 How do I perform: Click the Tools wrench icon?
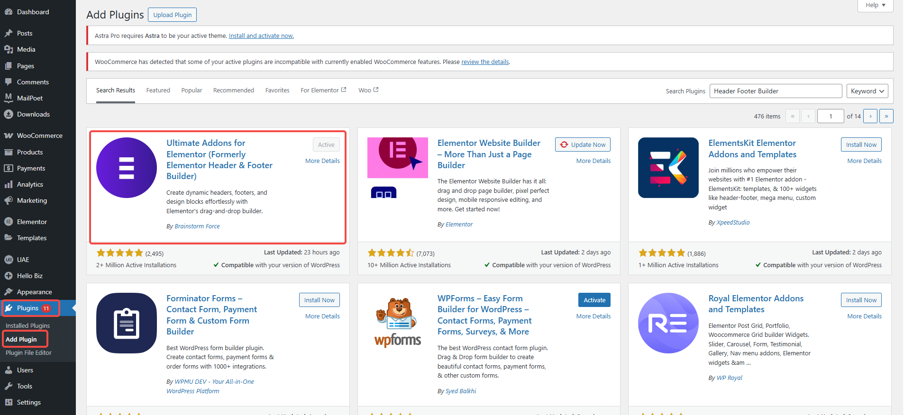[x=9, y=386]
